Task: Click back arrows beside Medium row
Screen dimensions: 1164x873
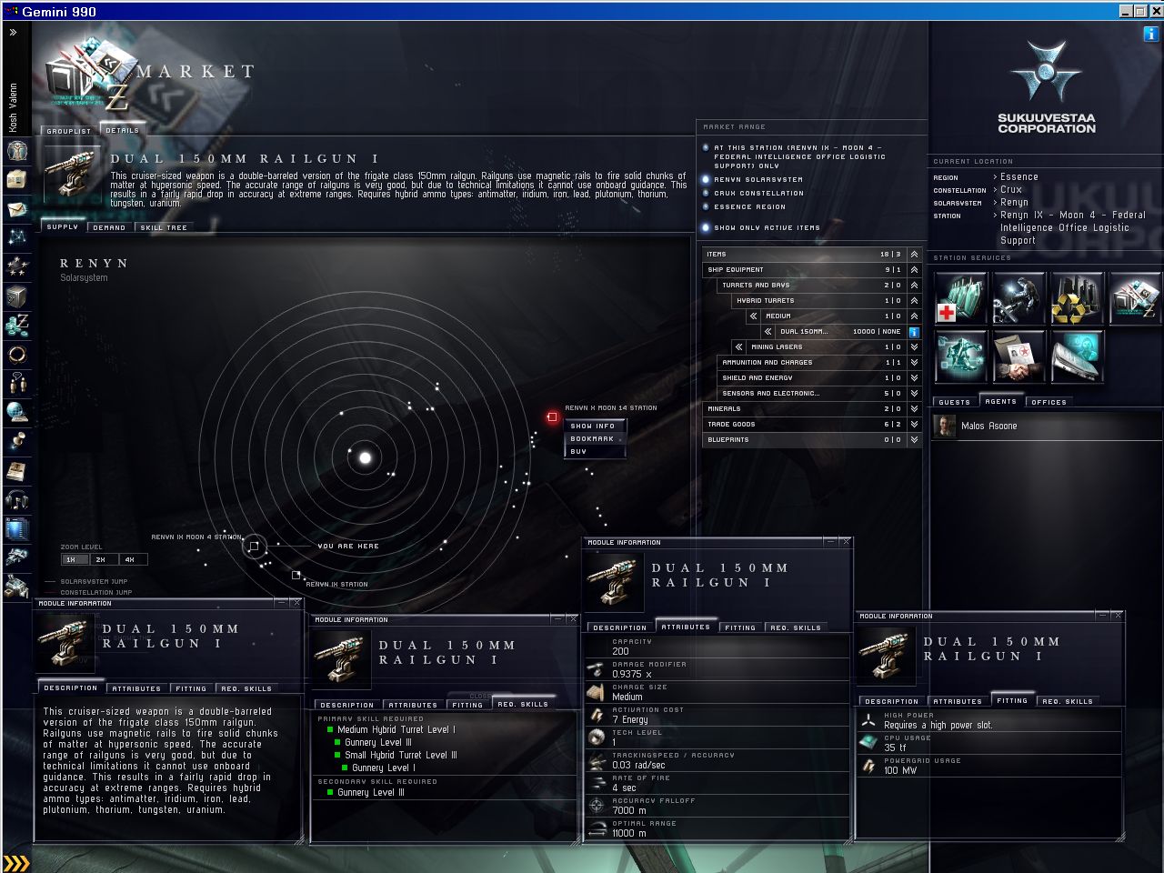Action: 753,316
